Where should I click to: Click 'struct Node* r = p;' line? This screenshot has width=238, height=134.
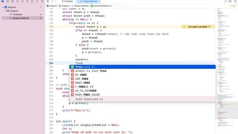pyautogui.click(x=91, y=27)
